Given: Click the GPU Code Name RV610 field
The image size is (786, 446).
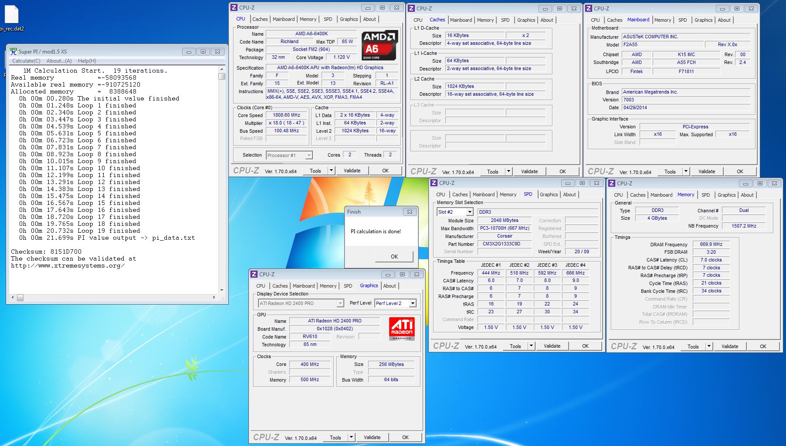Looking at the screenshot, I should click(310, 337).
